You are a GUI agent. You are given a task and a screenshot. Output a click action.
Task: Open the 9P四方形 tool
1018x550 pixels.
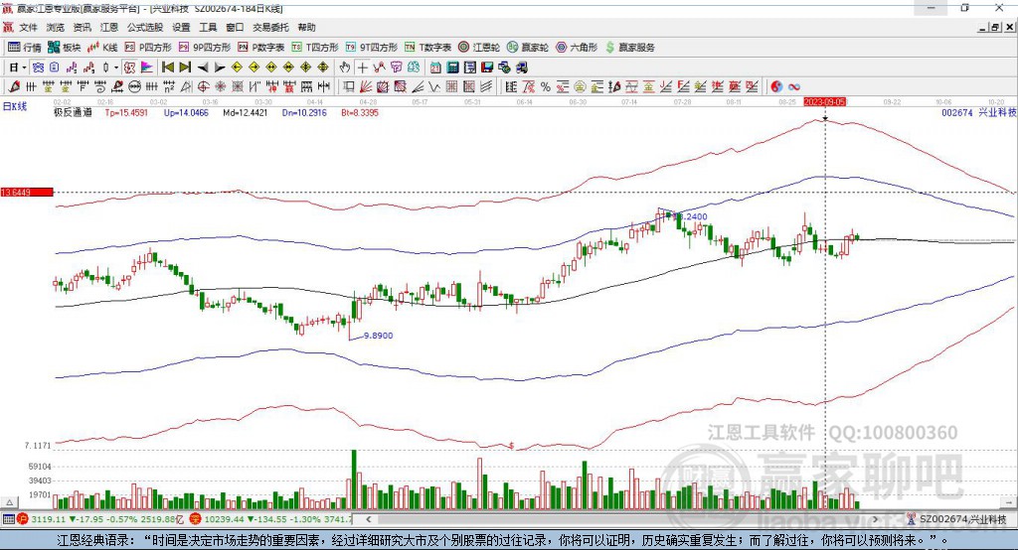(x=205, y=48)
